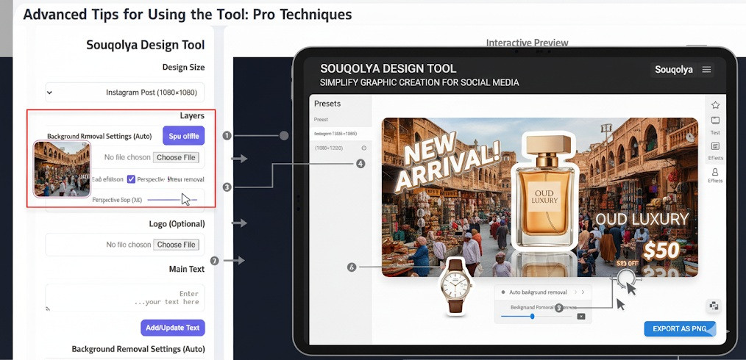This screenshot has height=360, width=746.
Task: Select the Preest row under Presets
Action: click(340, 120)
